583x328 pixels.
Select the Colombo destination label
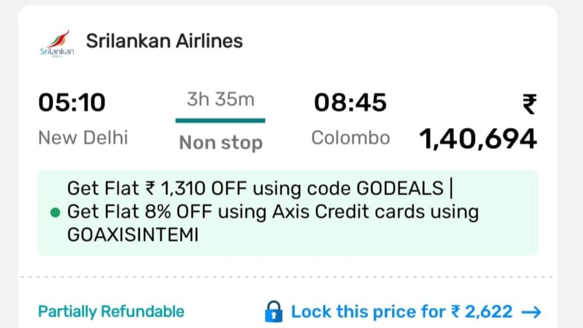tap(350, 138)
